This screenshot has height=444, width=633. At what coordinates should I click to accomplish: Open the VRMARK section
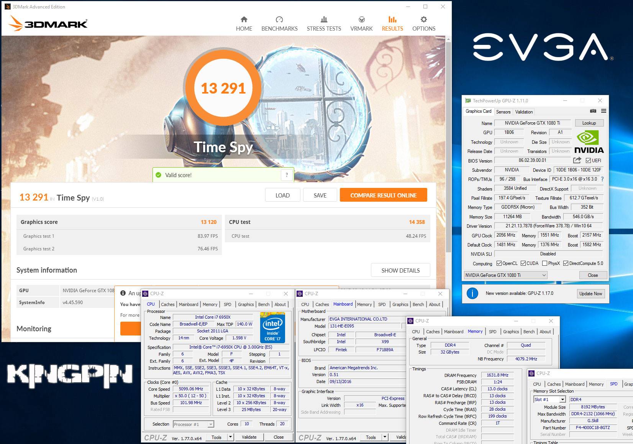pyautogui.click(x=361, y=24)
